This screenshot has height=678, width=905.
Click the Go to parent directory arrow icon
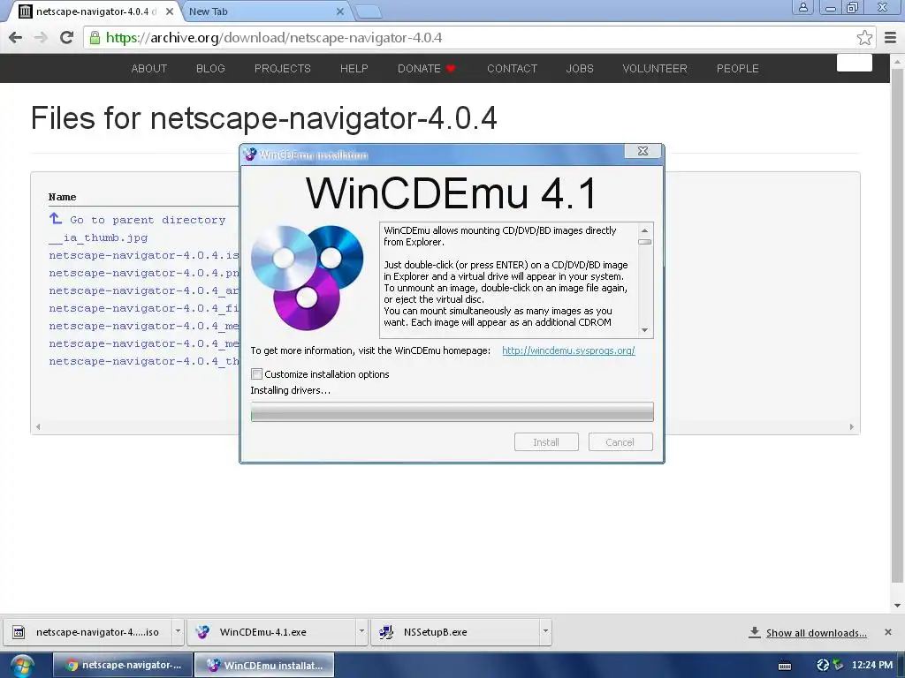click(56, 219)
